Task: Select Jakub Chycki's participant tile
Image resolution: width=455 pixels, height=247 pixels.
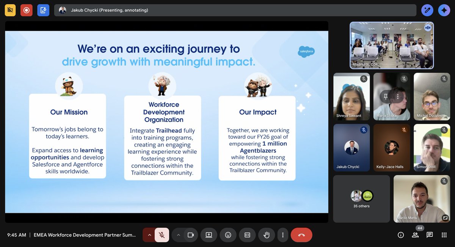Action: click(351, 147)
